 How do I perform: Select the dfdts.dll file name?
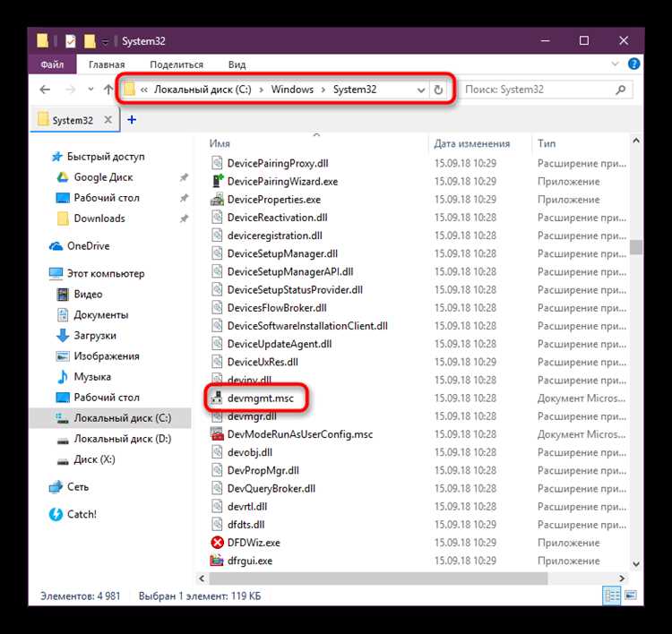(x=246, y=525)
